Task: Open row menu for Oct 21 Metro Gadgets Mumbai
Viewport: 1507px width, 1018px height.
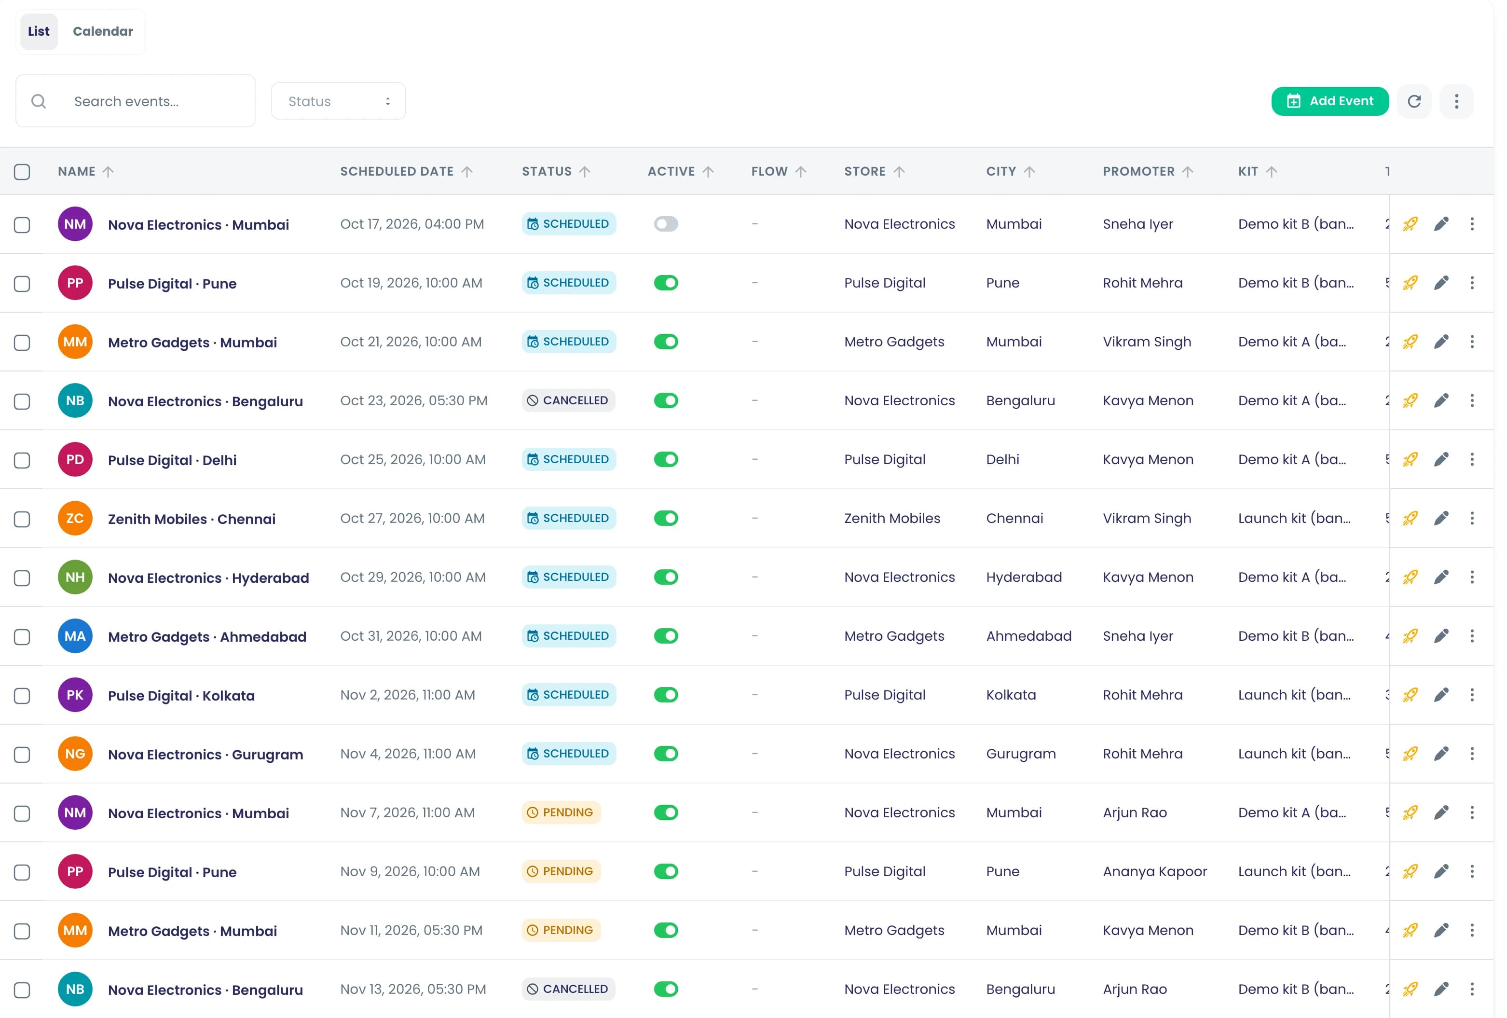Action: tap(1472, 342)
